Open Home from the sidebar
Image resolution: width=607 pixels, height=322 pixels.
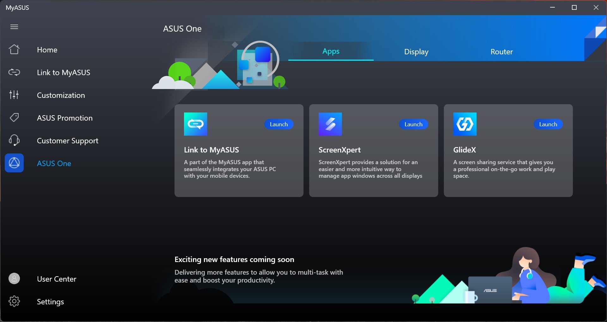click(47, 50)
